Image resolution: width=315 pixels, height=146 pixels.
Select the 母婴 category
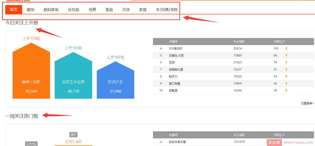(x=92, y=10)
